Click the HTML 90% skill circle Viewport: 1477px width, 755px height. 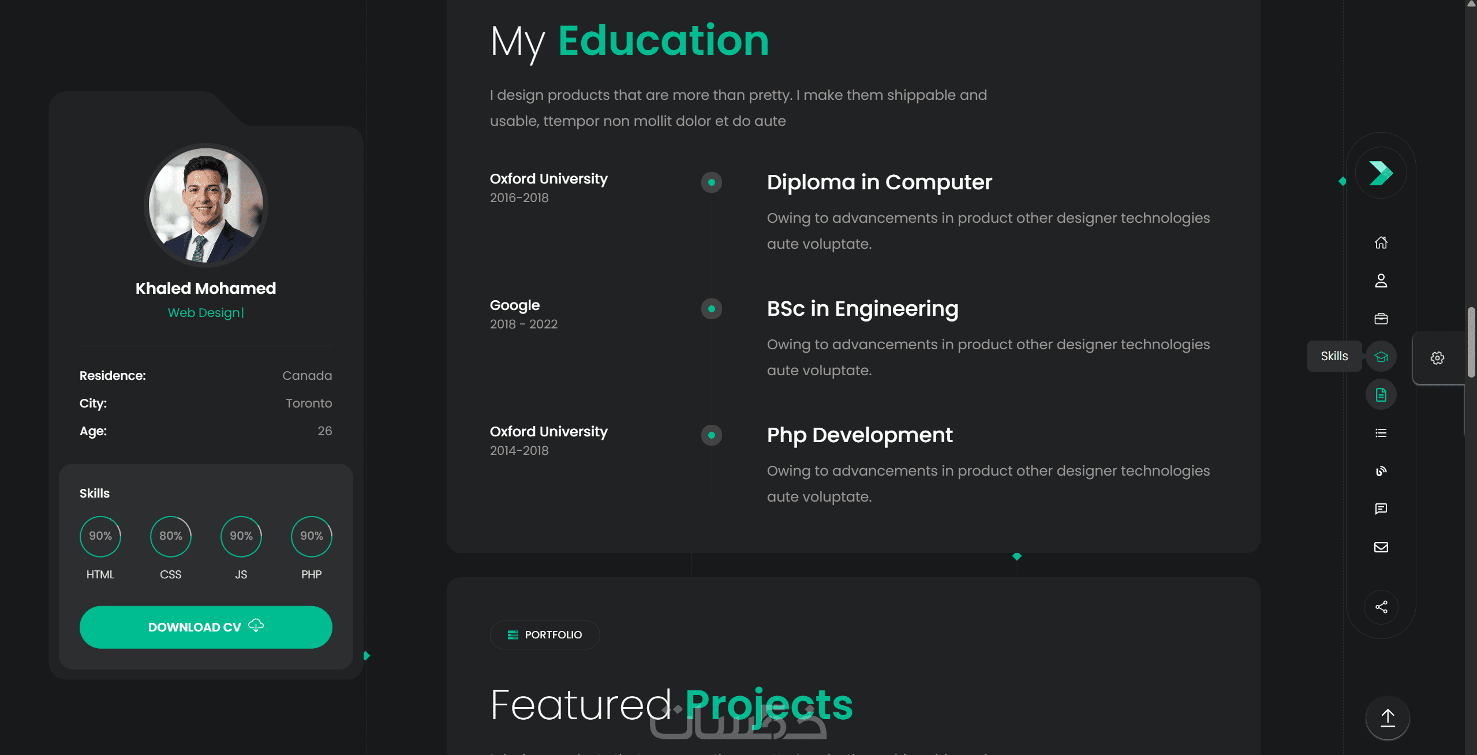click(100, 536)
